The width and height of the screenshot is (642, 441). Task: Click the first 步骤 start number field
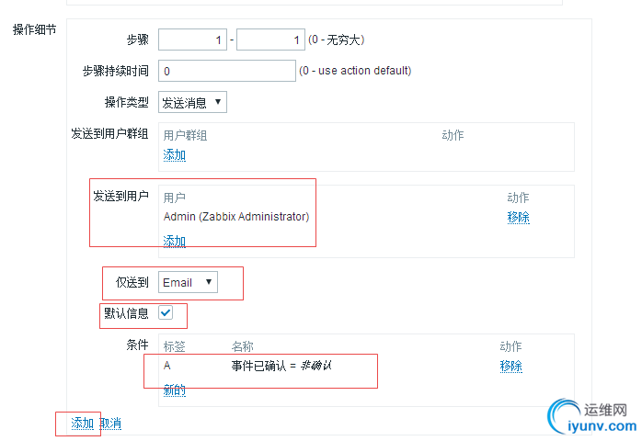coord(192,40)
